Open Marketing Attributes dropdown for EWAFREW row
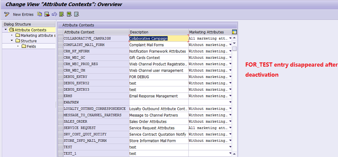338x157 pixels. pos(230,102)
